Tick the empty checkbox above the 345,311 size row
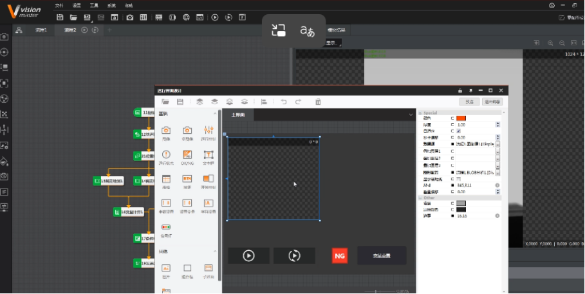 (458, 179)
